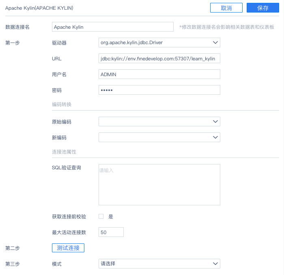This screenshot has height=275, width=284.
Task: Click the 获取连接前校验 label
Action: [x=69, y=216]
